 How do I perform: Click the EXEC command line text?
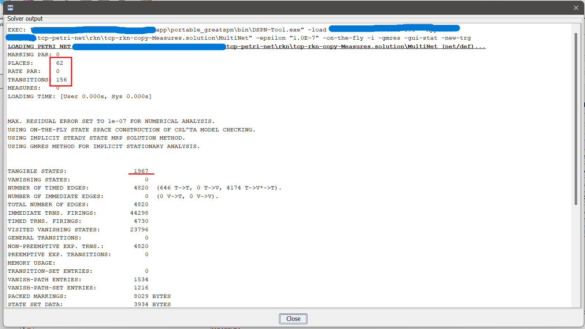[241, 30]
